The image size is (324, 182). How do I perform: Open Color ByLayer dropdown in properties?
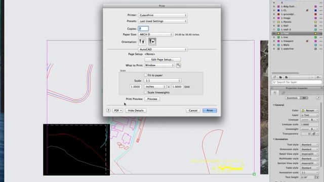tap(309, 110)
